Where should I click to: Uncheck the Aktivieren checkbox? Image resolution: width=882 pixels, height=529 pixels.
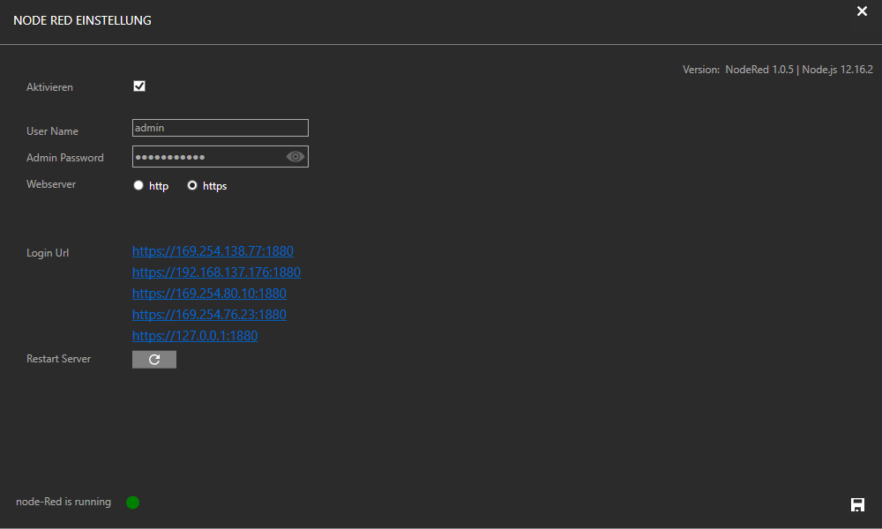139,86
